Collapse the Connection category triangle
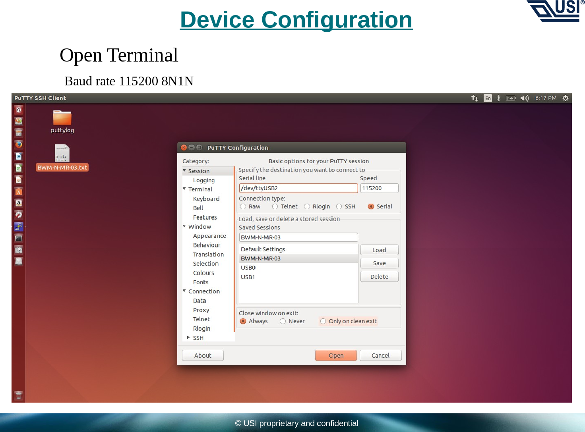 pyautogui.click(x=184, y=291)
